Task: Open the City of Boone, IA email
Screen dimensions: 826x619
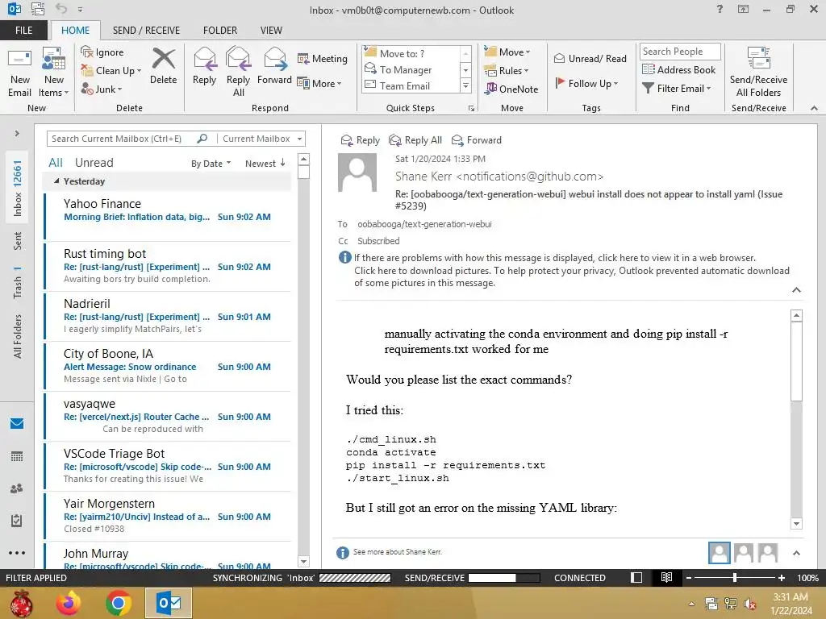Action: 168,366
